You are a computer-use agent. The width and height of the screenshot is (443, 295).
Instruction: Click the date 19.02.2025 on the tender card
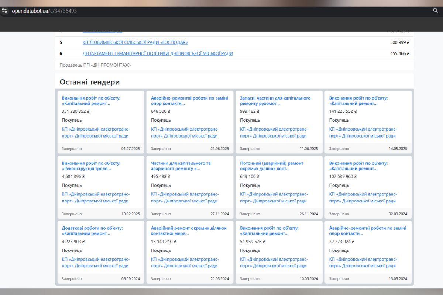click(x=131, y=214)
